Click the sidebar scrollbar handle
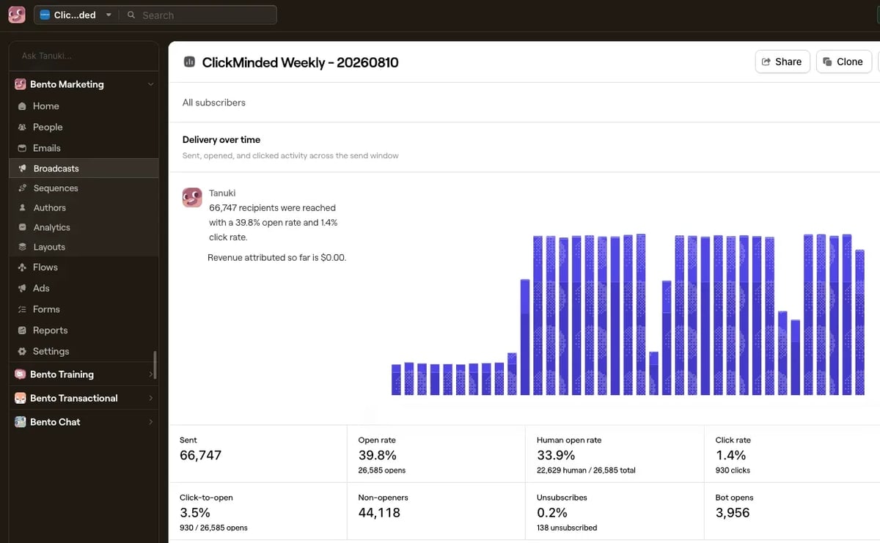 [155, 365]
